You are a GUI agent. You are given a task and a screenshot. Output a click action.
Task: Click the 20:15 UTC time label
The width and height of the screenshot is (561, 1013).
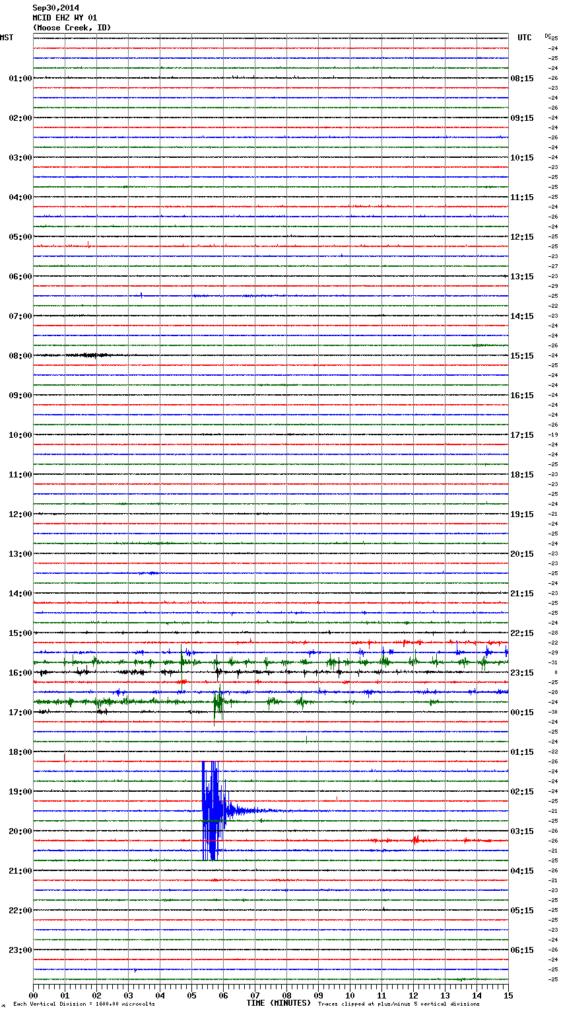pyautogui.click(x=522, y=554)
